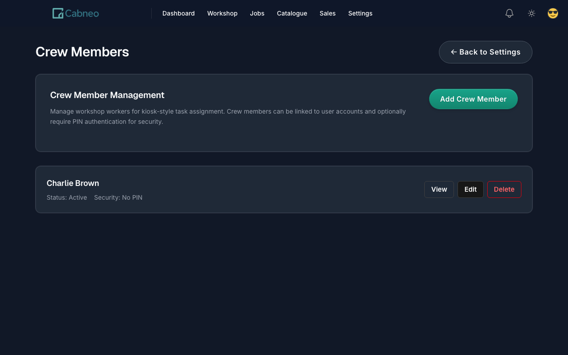Click the Crew Members page heading
The width and height of the screenshot is (568, 355).
pyautogui.click(x=82, y=52)
